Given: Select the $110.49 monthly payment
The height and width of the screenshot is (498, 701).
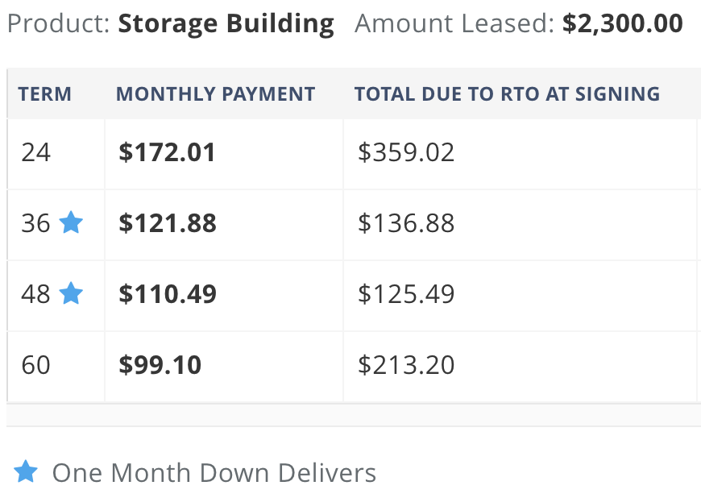Looking at the screenshot, I should 168,293.
